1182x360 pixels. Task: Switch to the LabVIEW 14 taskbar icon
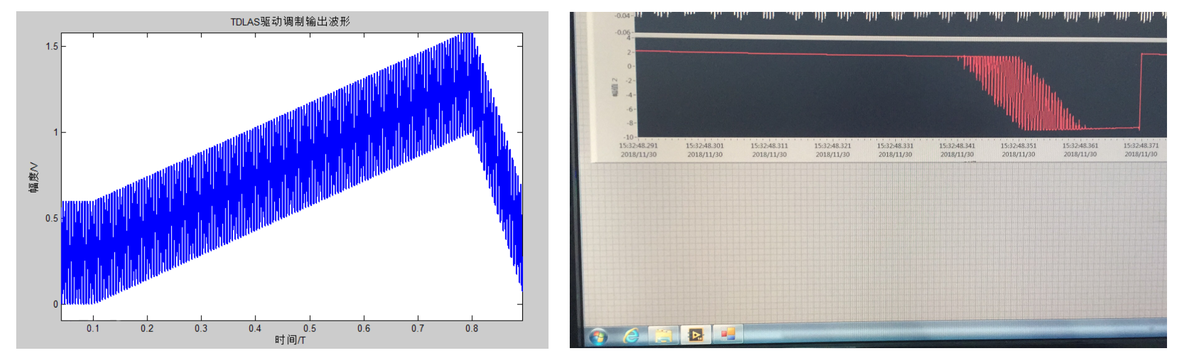tap(695, 336)
